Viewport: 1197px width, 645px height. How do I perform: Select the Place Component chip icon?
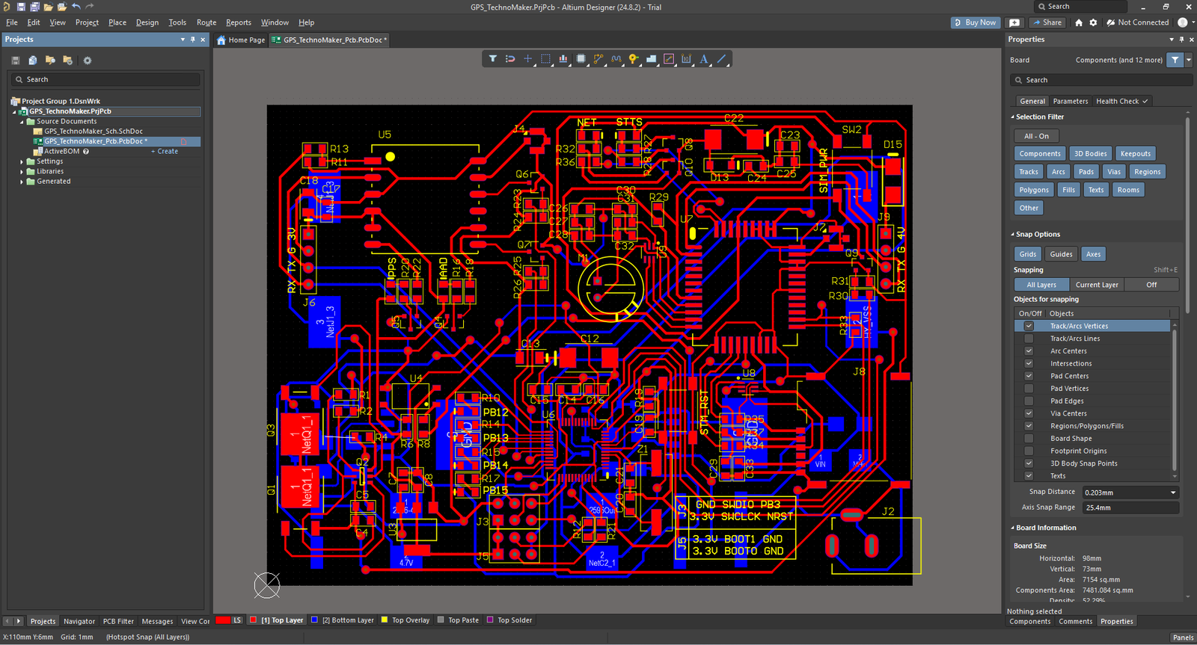point(581,59)
